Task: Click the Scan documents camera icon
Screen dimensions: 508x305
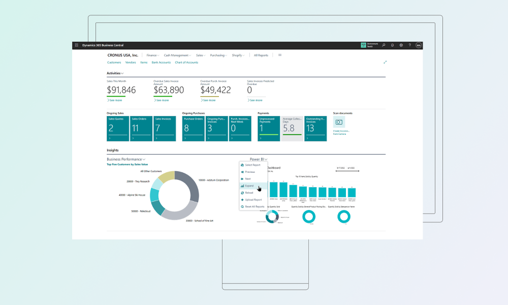Action: (x=338, y=122)
